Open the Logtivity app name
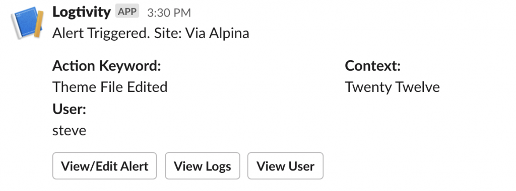 tap(81, 13)
